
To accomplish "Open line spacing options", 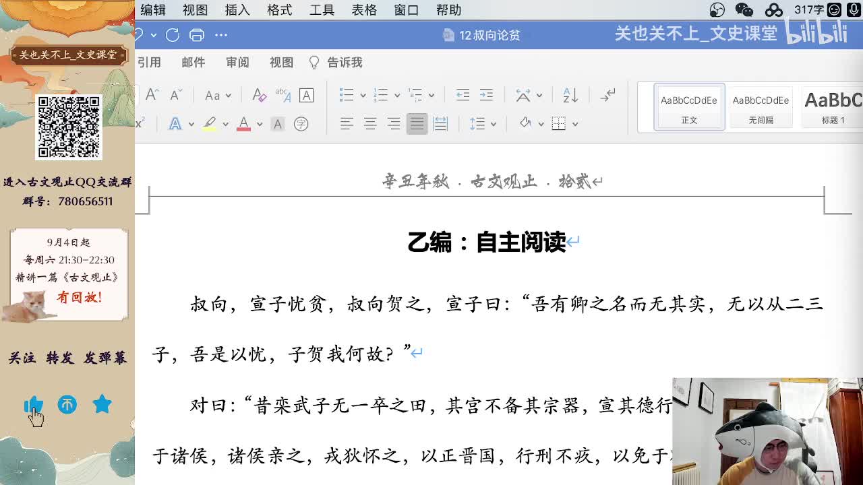I will point(477,124).
